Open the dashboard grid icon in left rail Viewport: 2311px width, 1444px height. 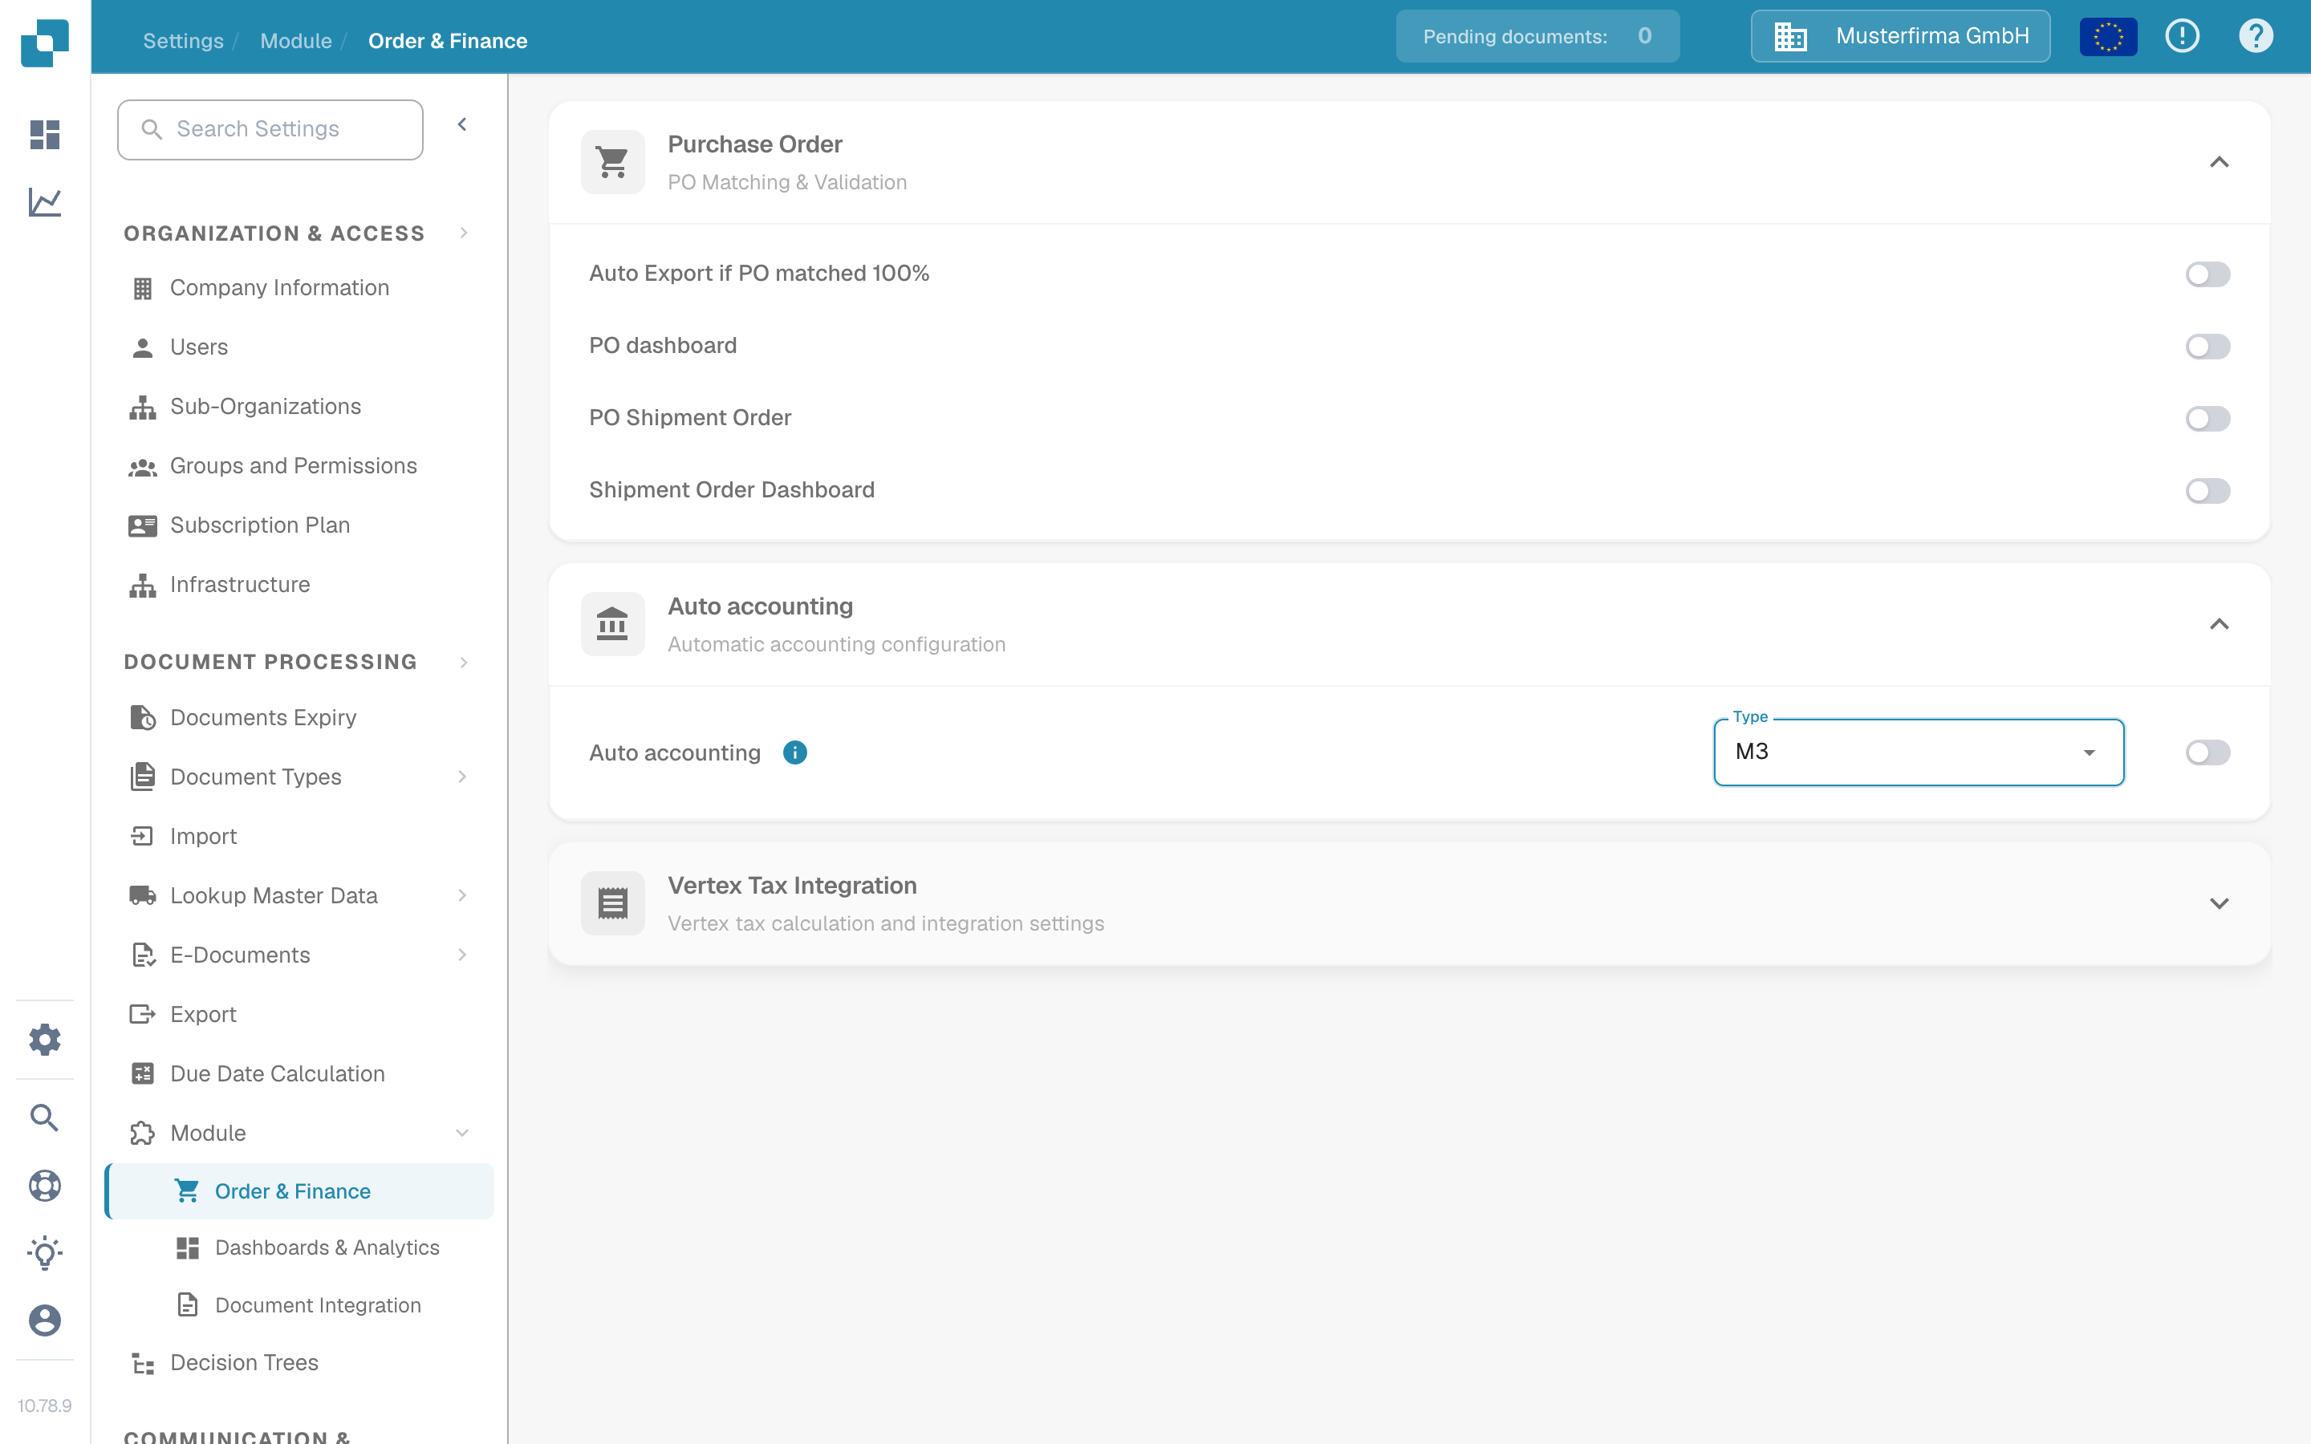tap(45, 135)
